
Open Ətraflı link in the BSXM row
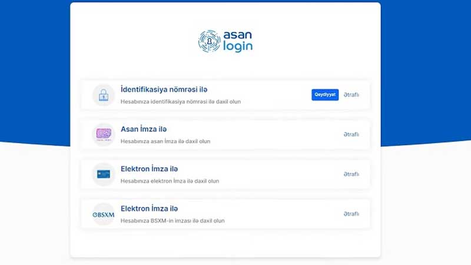point(351,214)
